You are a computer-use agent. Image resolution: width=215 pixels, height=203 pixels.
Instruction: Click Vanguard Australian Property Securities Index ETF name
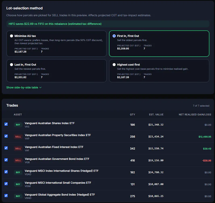(x=58, y=135)
